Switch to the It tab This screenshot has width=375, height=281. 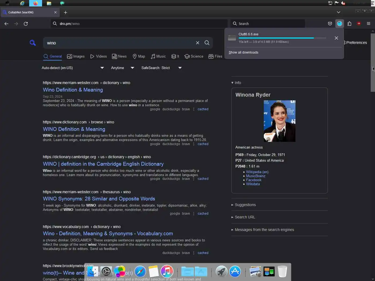(x=175, y=56)
